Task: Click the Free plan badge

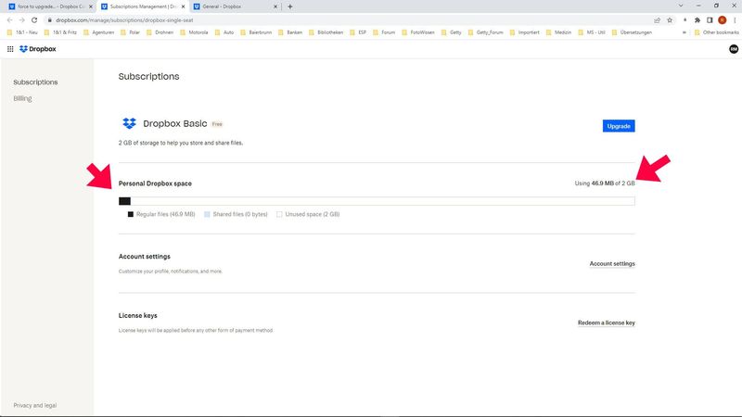Action: click(217, 124)
